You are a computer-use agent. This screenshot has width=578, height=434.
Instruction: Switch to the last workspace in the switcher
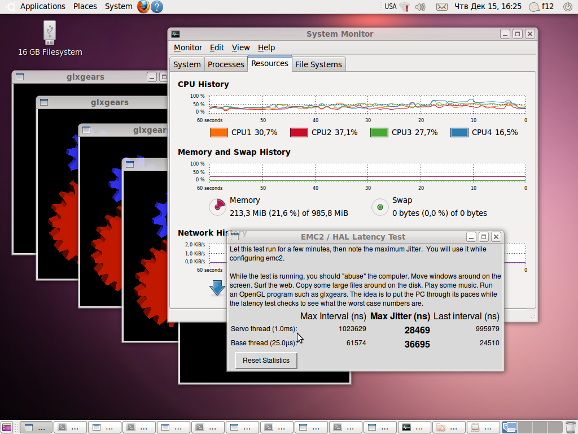(x=555, y=427)
